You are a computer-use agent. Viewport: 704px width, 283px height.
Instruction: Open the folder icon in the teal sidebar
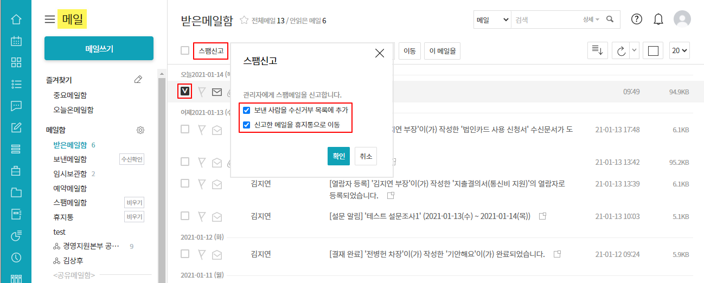pyautogui.click(x=16, y=192)
